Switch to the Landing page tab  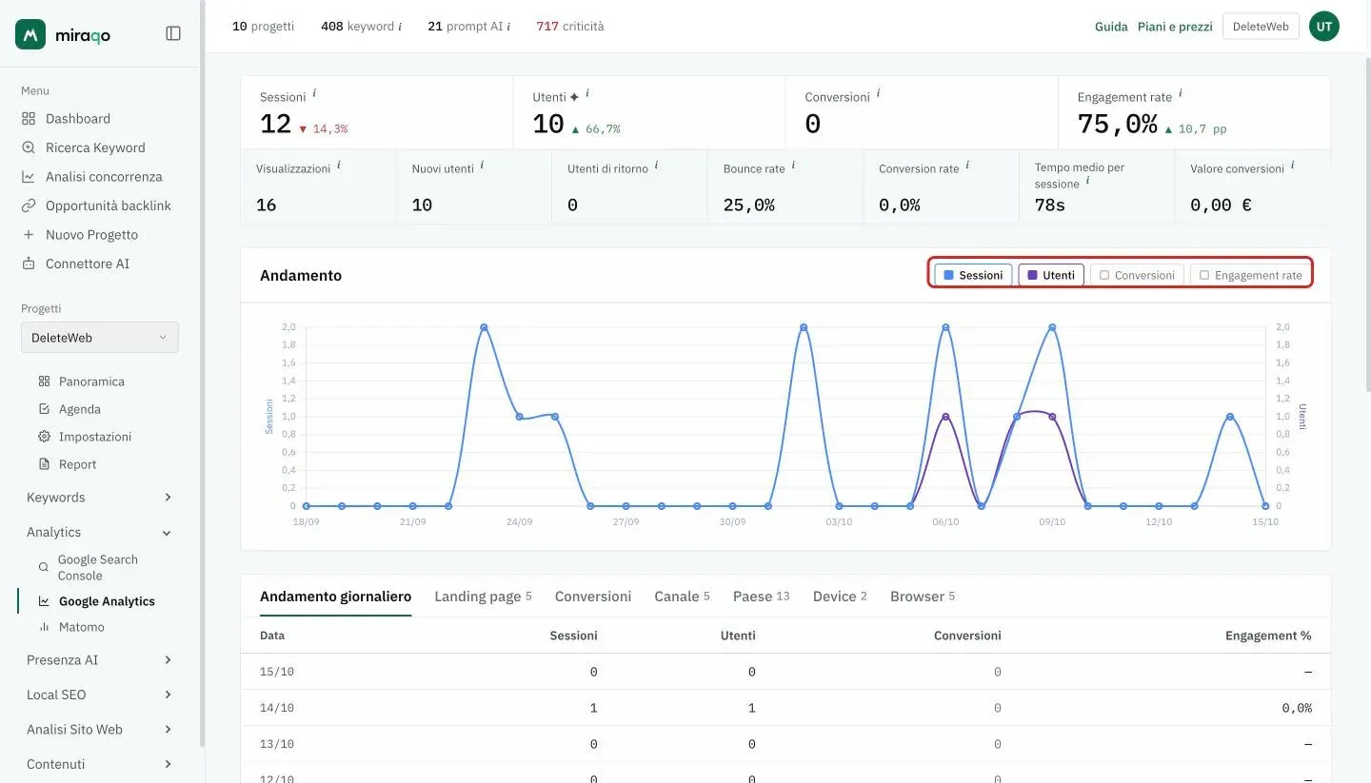click(x=483, y=597)
